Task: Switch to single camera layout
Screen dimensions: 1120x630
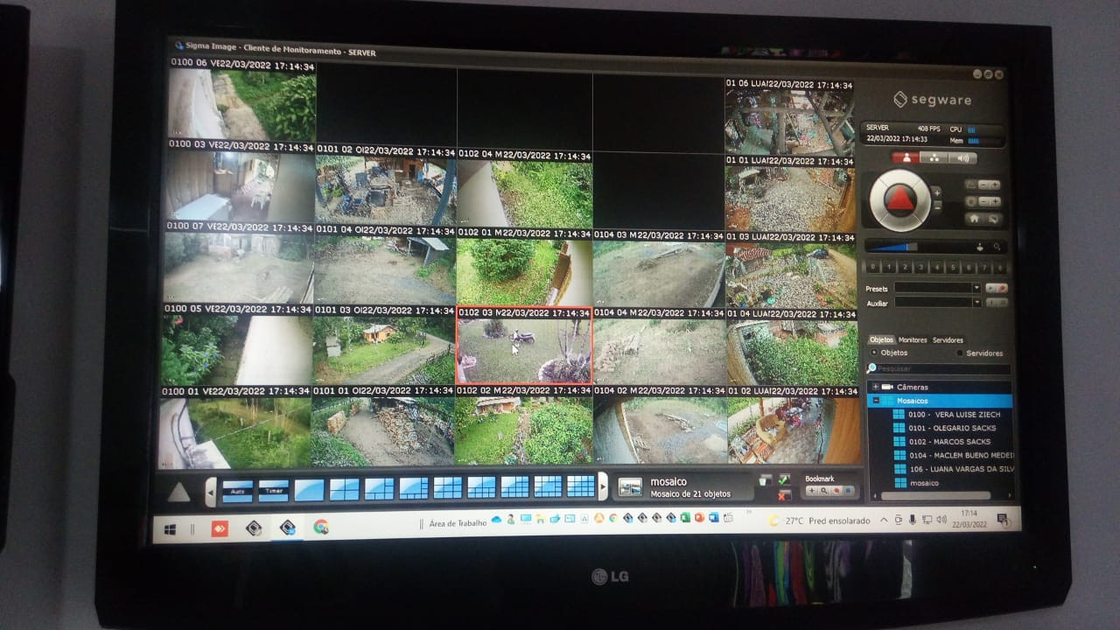Action: tap(309, 489)
